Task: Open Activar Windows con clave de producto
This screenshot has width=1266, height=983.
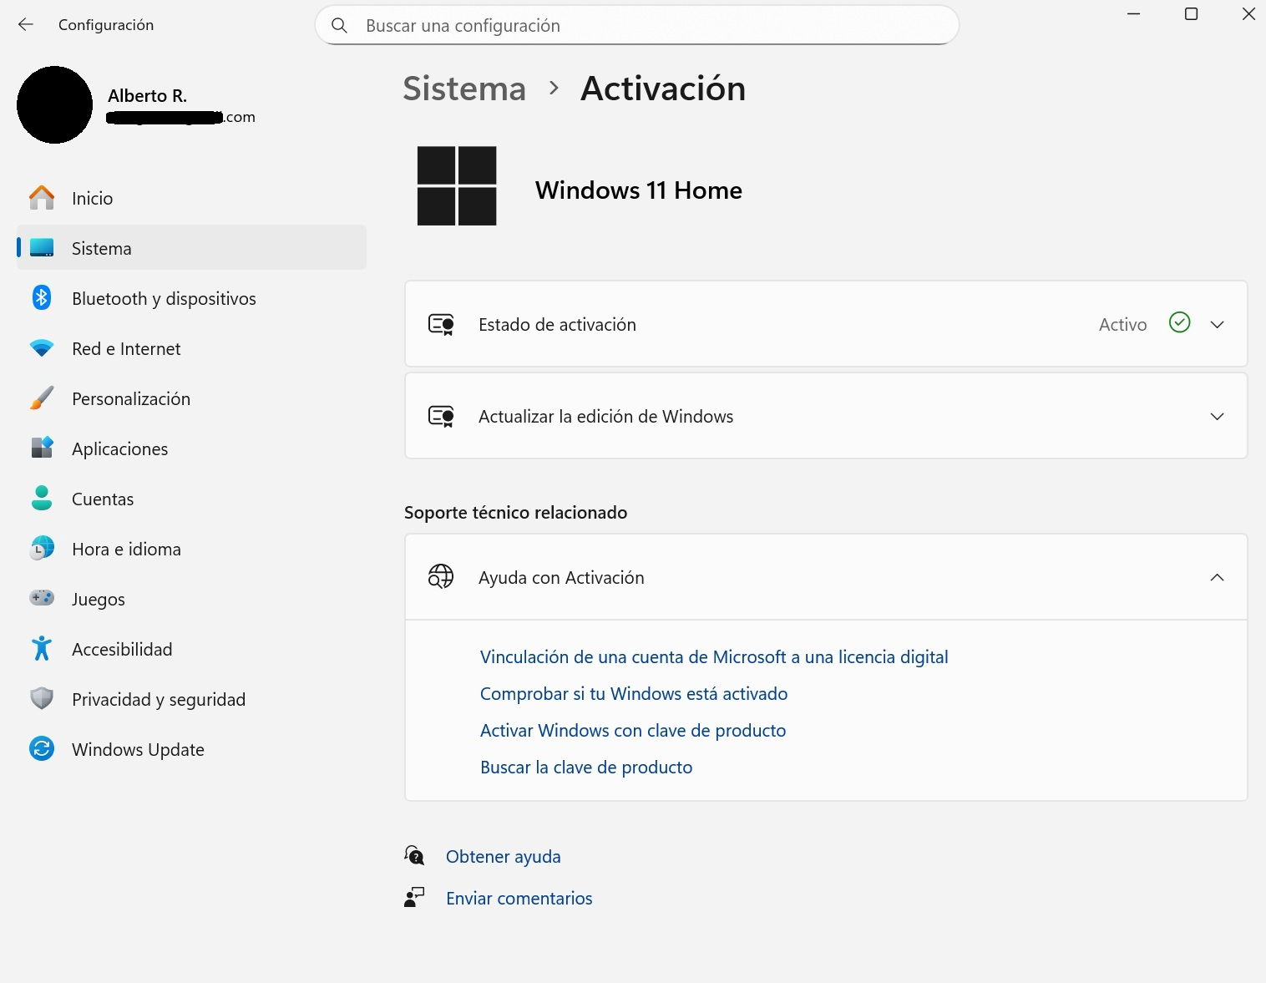Action: (632, 730)
